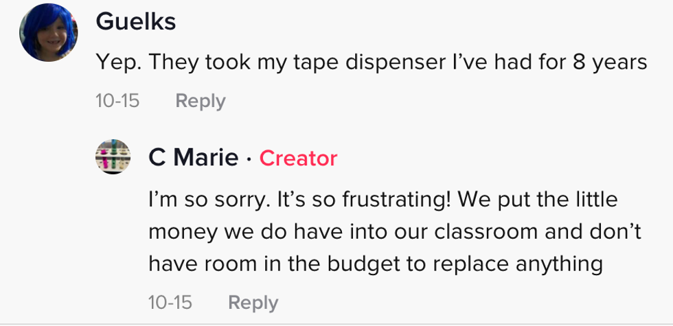Viewport: 673px width, 326px height.
Task: Reply to C Marie's comment
Action: [253, 302]
